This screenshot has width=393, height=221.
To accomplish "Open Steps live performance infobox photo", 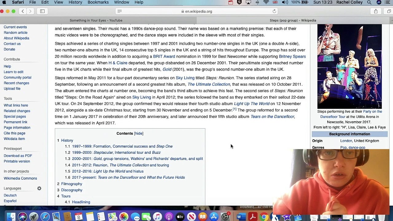I will pos(349,66).
